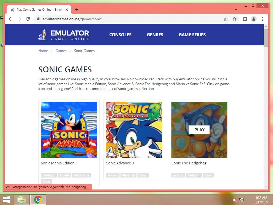Go to Games breadcrumb link
The image size is (273, 205).
tap(61, 51)
